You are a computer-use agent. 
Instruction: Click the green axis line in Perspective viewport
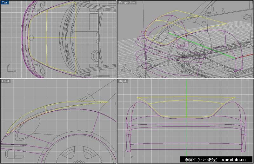[x=202, y=46]
